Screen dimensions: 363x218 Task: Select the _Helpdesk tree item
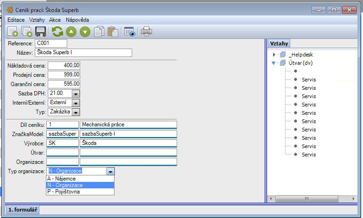[x=301, y=55]
